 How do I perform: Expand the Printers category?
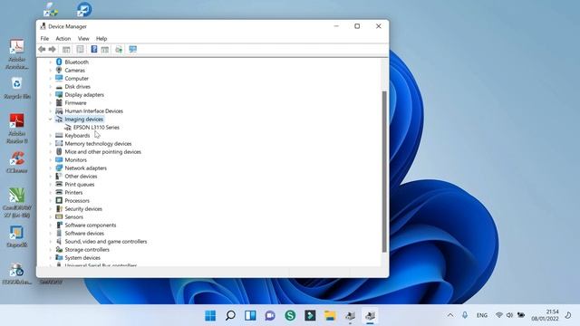pyautogui.click(x=51, y=193)
